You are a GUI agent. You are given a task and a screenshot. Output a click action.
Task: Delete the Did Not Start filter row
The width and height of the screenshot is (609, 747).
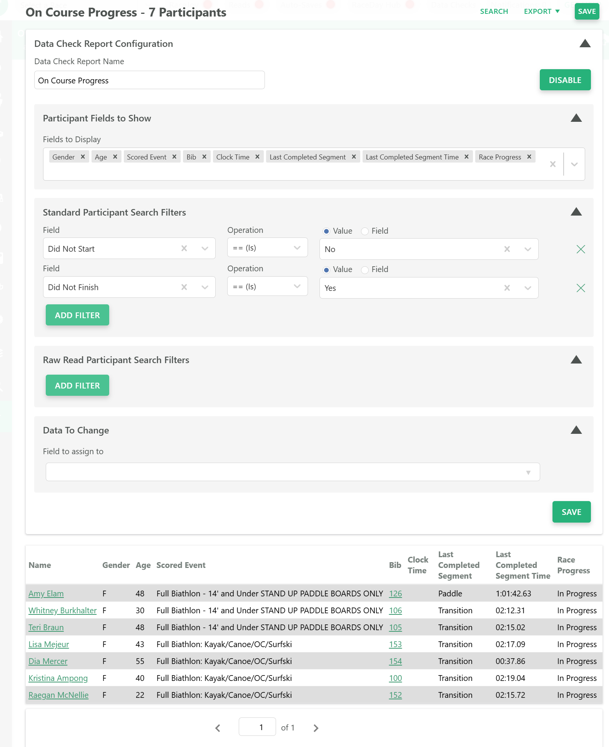[581, 249]
